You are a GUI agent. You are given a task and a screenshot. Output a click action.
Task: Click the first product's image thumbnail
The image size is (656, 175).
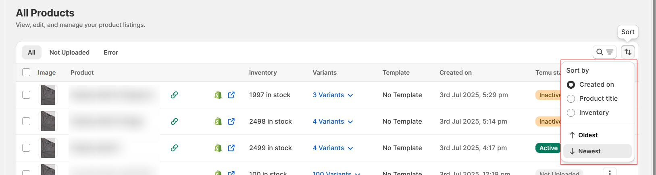[48, 95]
